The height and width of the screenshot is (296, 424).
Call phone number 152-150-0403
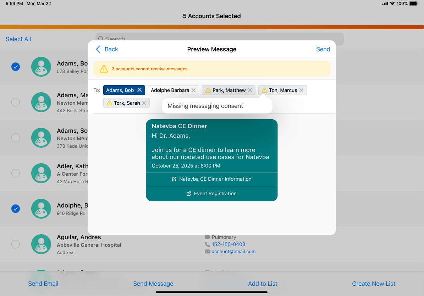point(228,244)
